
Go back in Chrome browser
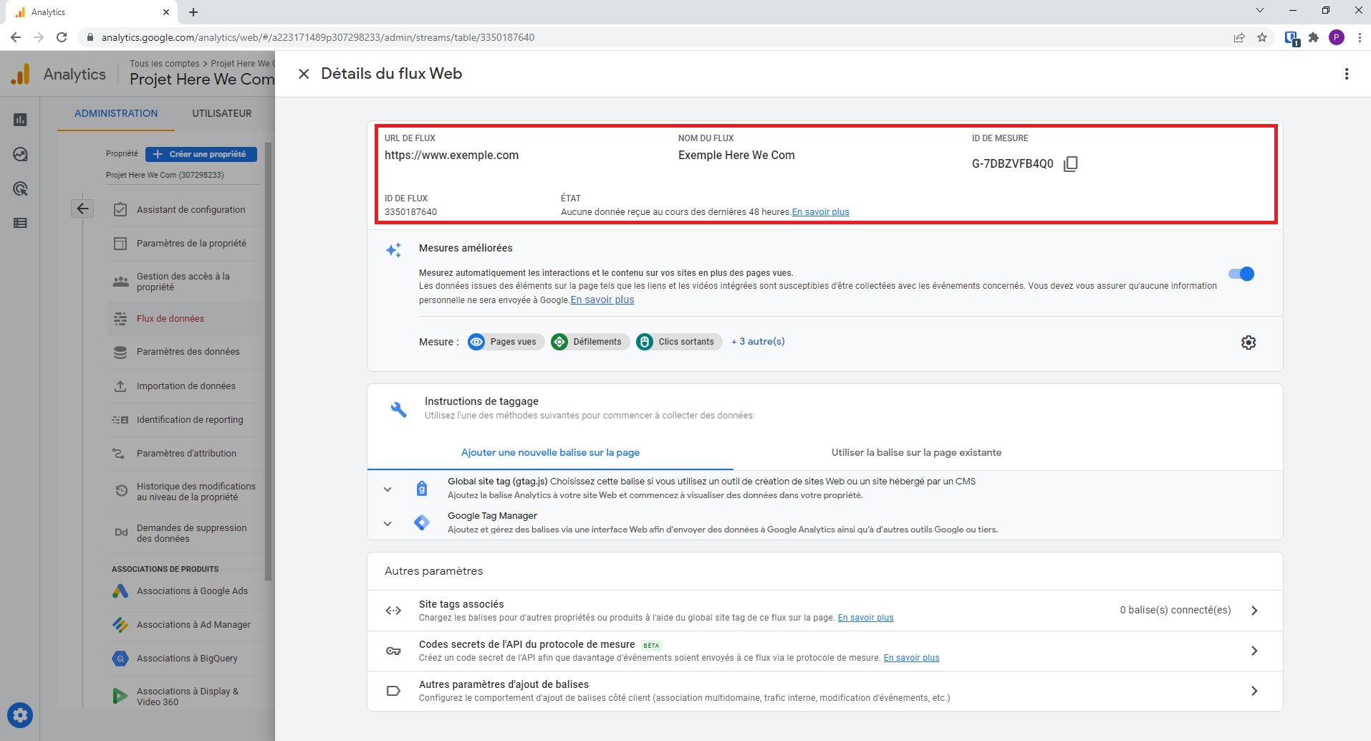coord(16,37)
